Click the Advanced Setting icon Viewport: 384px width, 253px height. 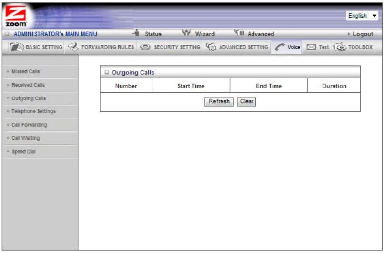coord(211,47)
